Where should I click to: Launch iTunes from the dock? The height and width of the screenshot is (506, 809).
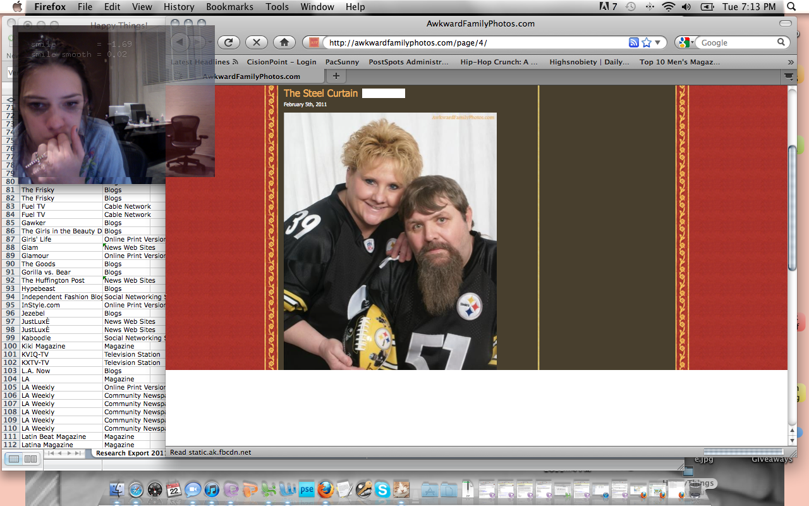(x=212, y=489)
